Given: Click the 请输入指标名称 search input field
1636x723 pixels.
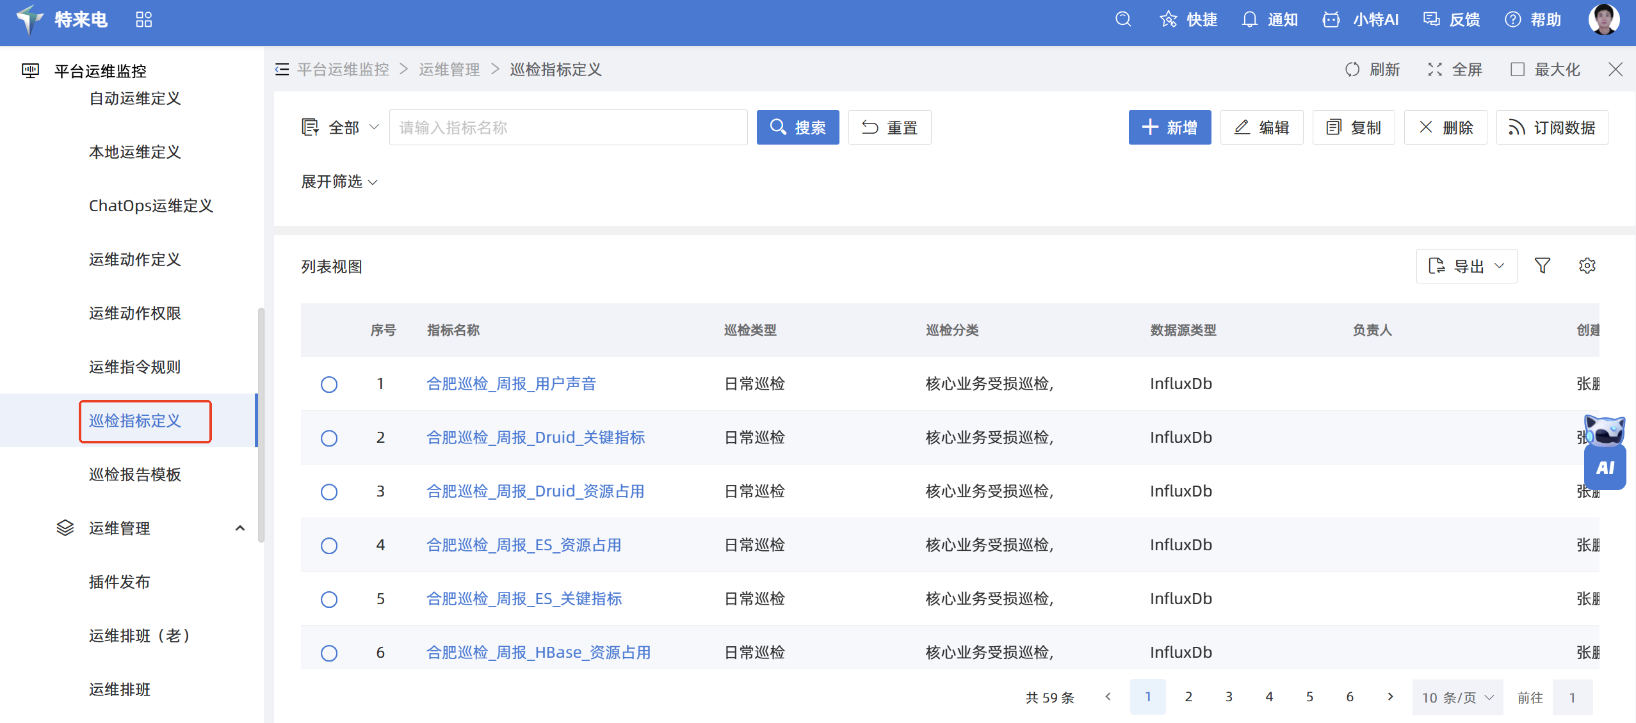Looking at the screenshot, I should click(568, 127).
